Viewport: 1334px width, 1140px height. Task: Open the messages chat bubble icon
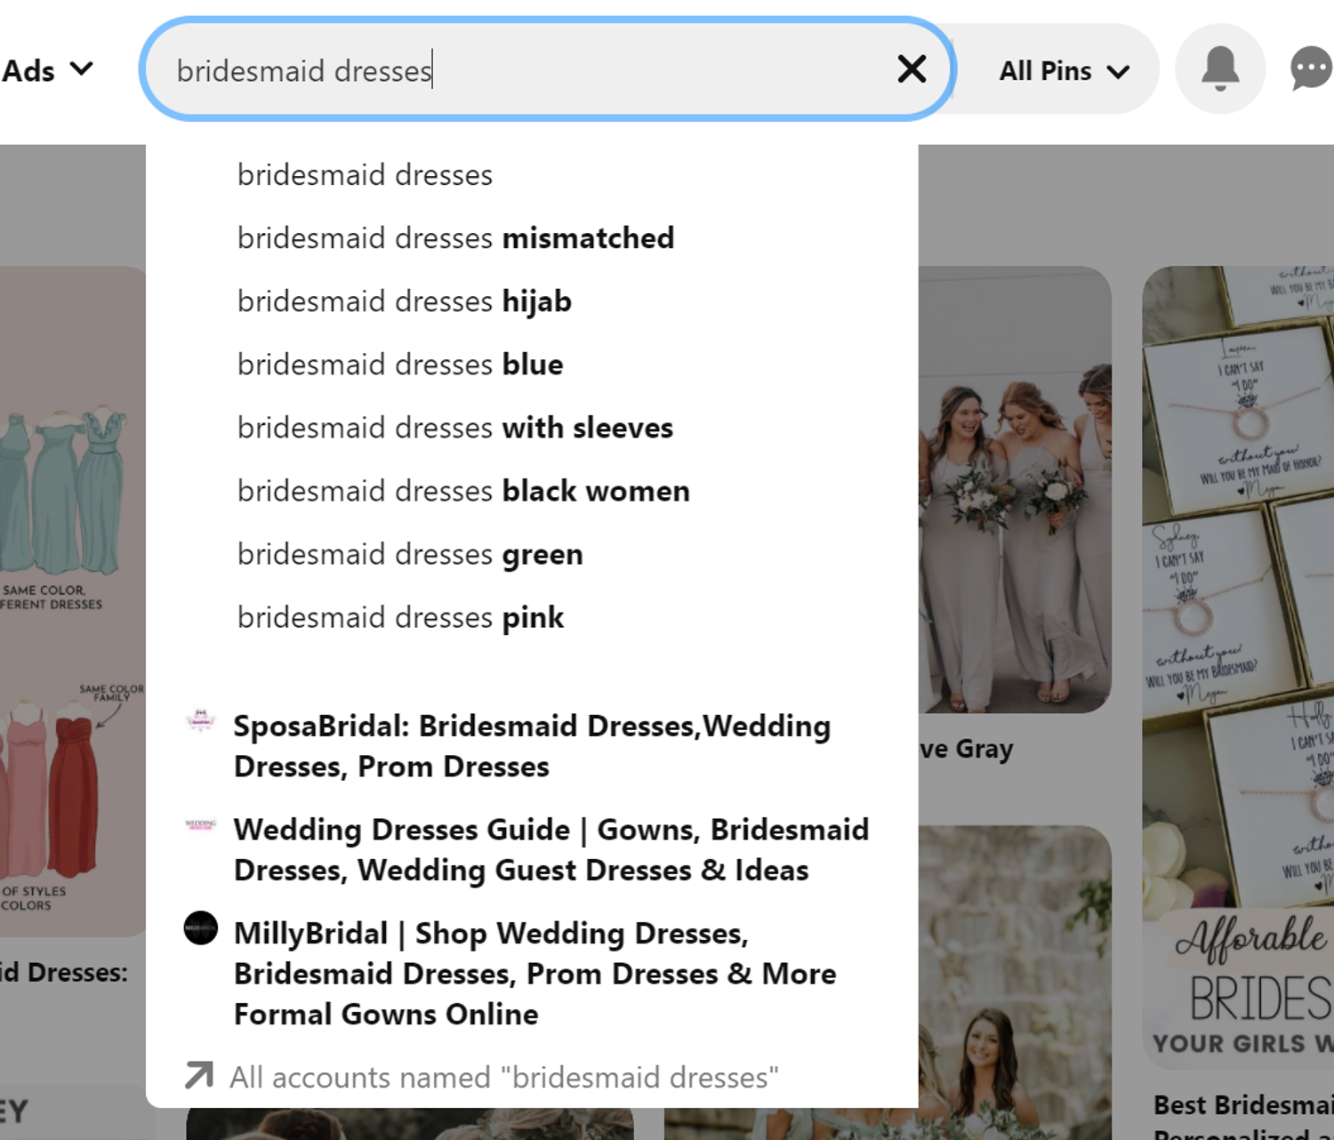click(x=1311, y=68)
